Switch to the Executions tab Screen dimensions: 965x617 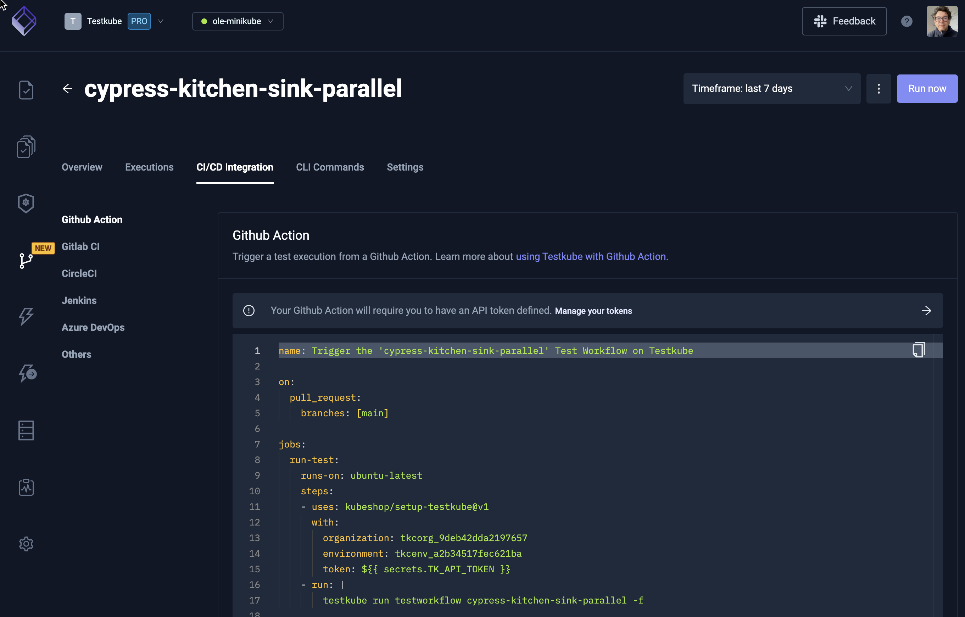[149, 167]
